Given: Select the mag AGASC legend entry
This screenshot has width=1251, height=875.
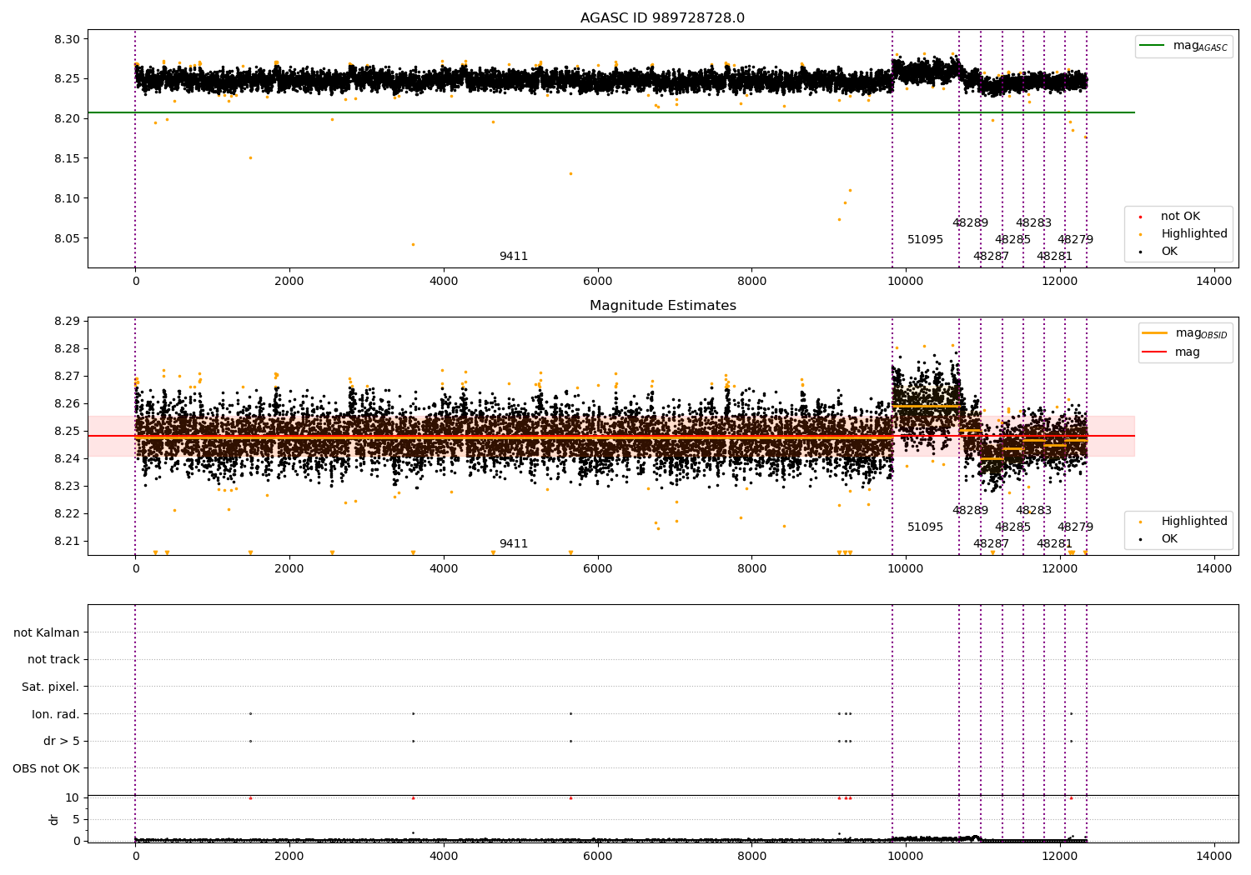Looking at the screenshot, I should (x=1183, y=46).
